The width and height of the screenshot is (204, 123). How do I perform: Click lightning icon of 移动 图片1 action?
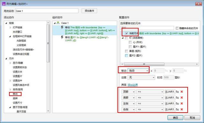point(62,37)
